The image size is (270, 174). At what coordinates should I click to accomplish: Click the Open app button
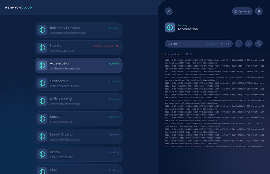(x=242, y=11)
